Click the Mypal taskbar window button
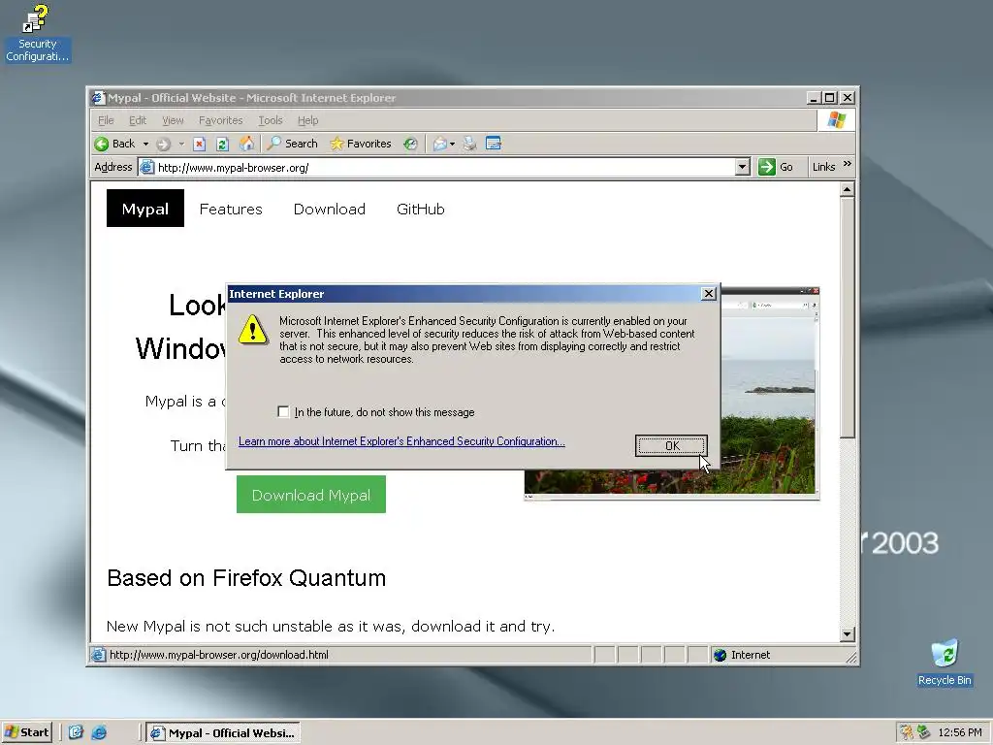The height and width of the screenshot is (745, 993). pyautogui.click(x=223, y=733)
